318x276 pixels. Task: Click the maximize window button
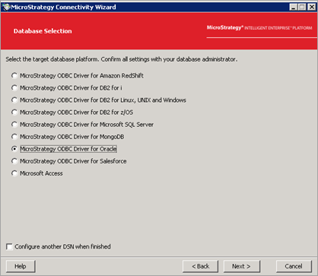tap(302, 7)
